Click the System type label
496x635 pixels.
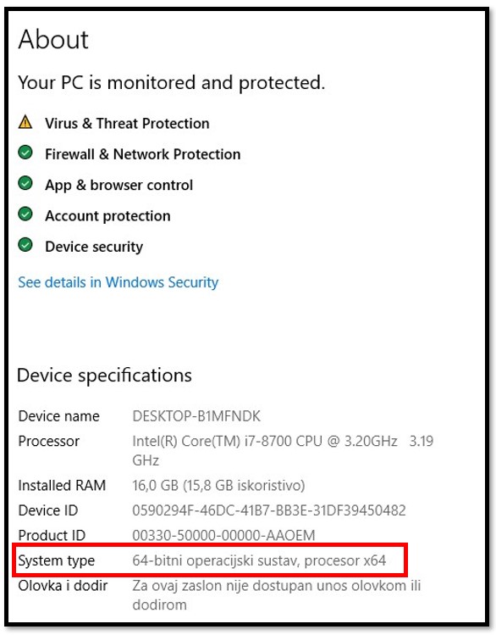56,561
